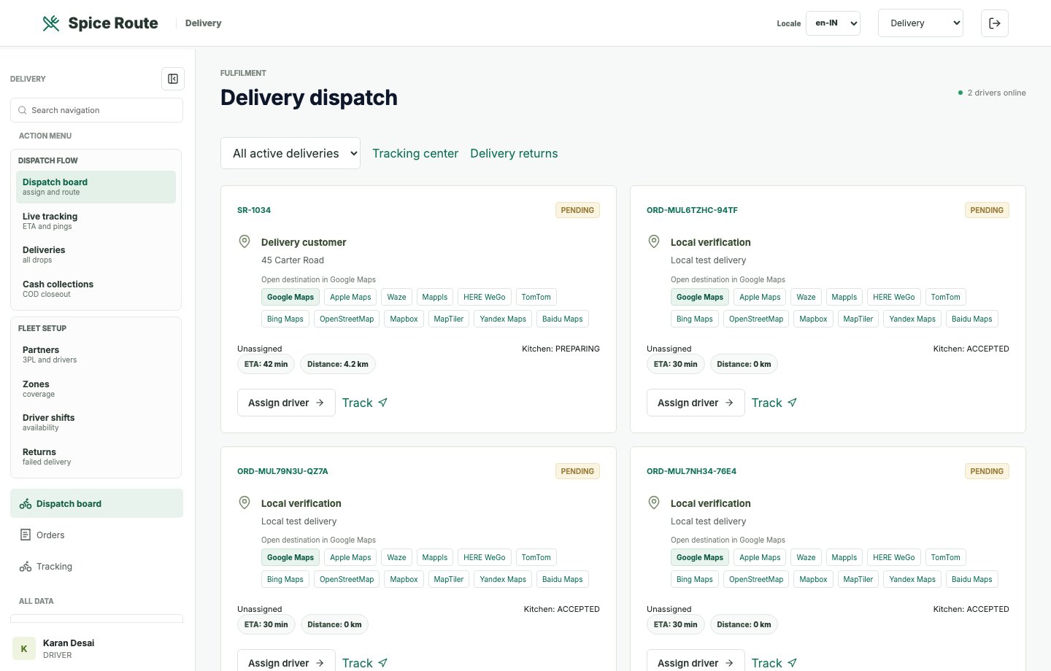The height and width of the screenshot is (671, 1051).
Task: Open the All active deliveries filter
Action: [x=290, y=153]
